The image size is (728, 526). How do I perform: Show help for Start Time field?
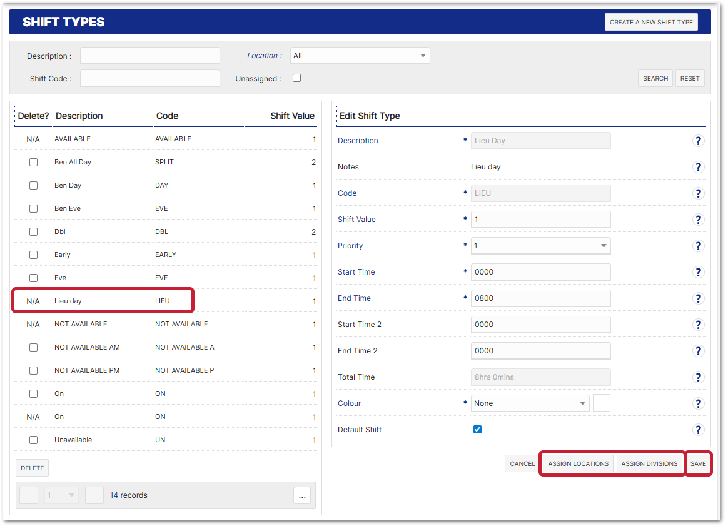tap(699, 272)
